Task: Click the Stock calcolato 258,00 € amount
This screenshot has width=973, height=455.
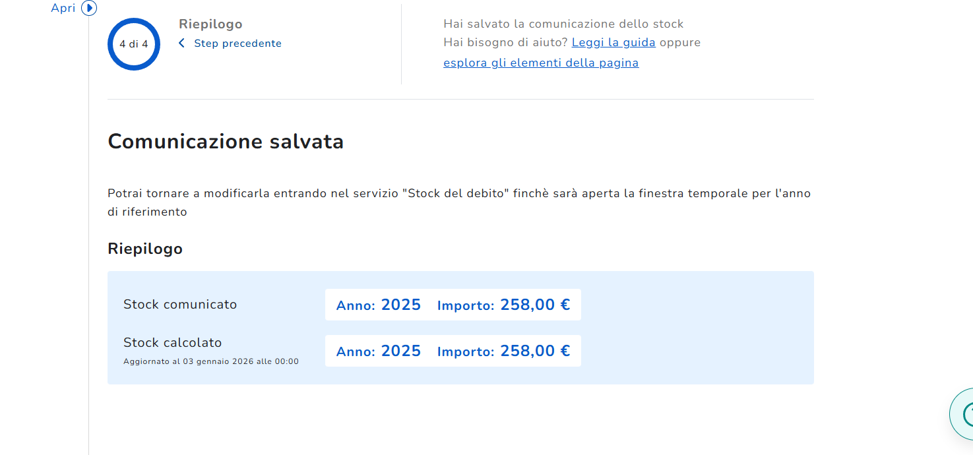Action: pos(535,351)
